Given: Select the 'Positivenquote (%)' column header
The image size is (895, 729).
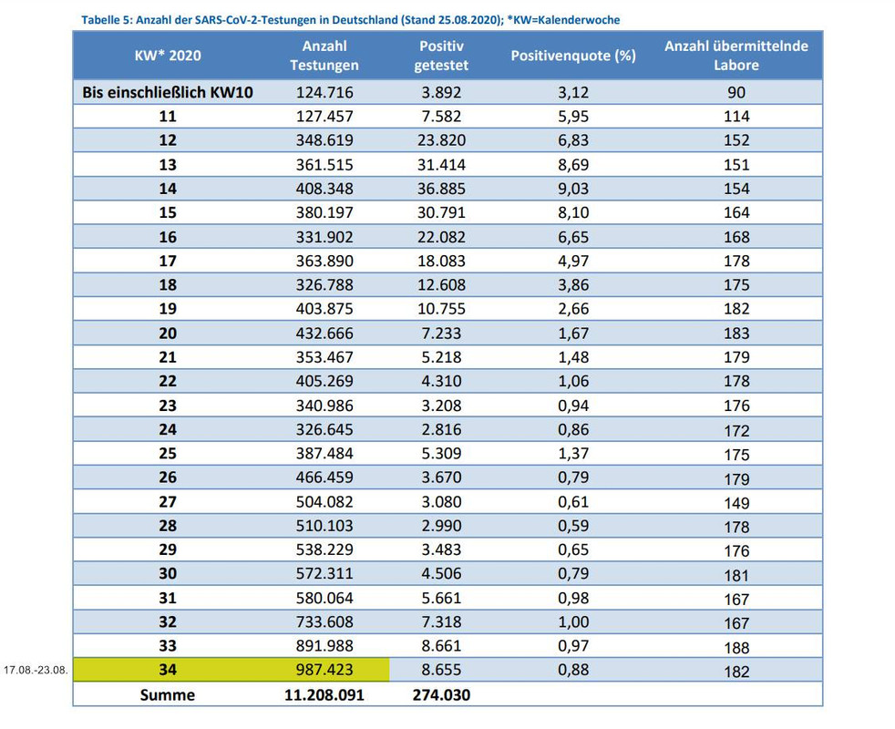Looking at the screenshot, I should (573, 56).
